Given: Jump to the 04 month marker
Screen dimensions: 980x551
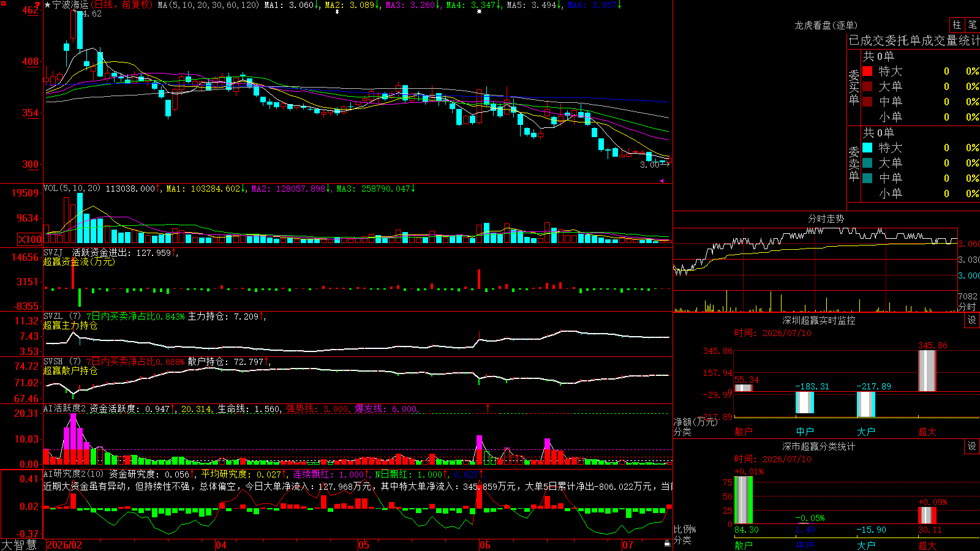Looking at the screenshot, I should [221, 545].
